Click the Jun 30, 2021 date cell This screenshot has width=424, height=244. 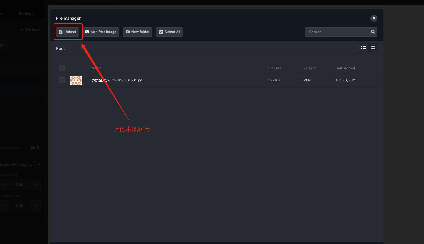coord(346,80)
